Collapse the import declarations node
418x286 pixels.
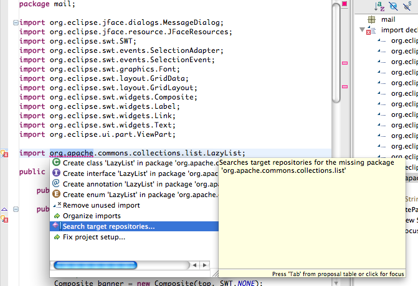click(362, 29)
